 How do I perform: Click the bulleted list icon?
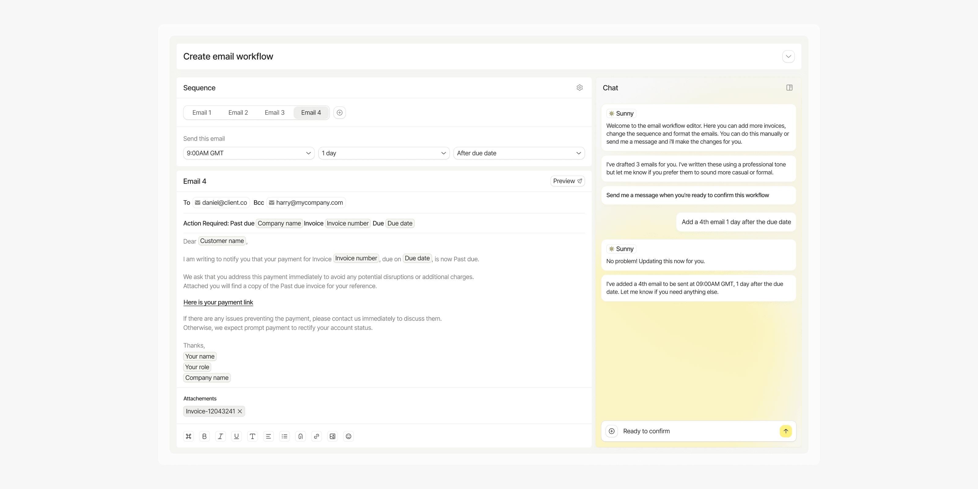(x=284, y=436)
